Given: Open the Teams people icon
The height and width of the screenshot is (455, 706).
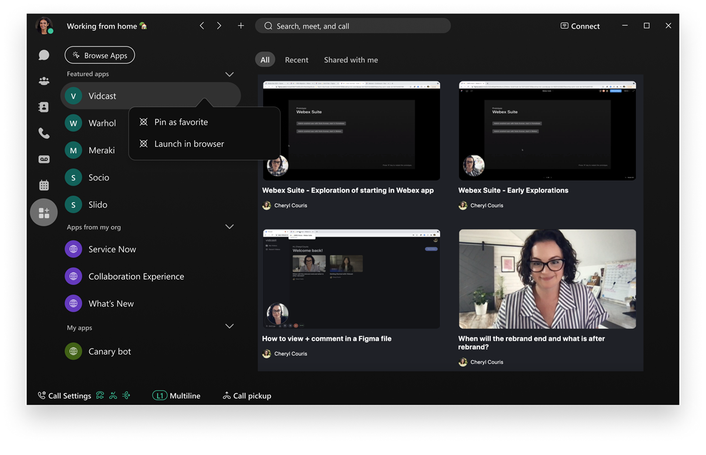Looking at the screenshot, I should [44, 81].
